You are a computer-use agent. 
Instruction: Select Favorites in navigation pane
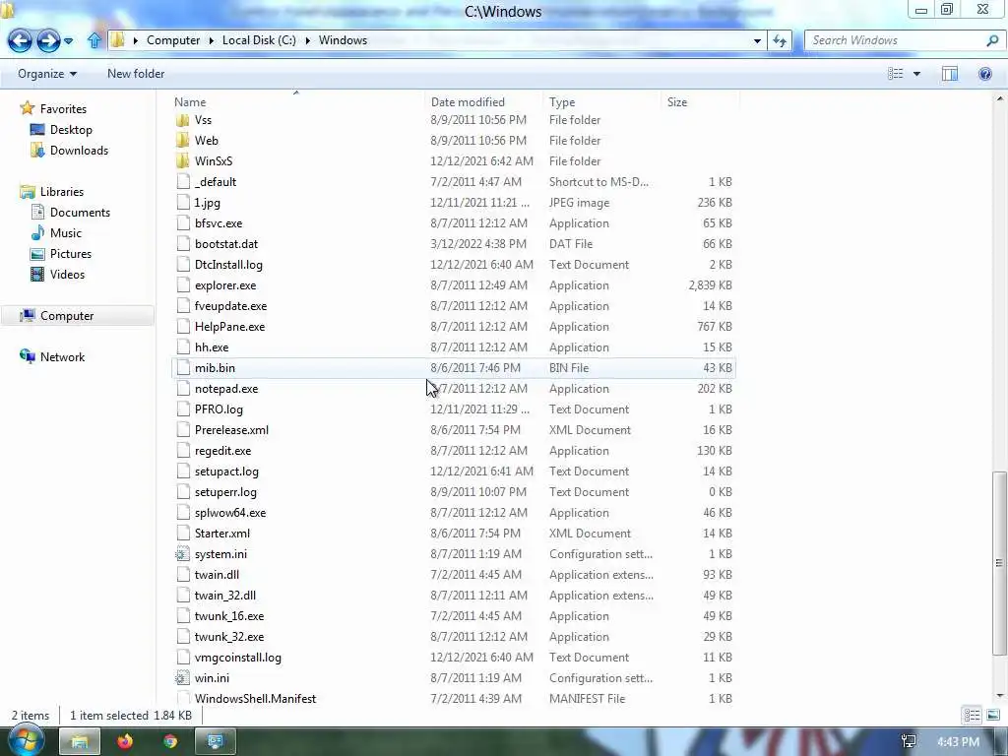click(63, 108)
